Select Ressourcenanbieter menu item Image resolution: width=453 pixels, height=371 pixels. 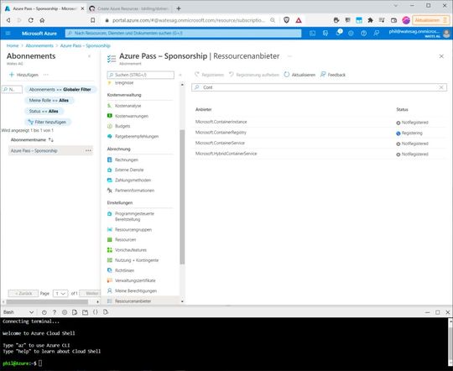pyautogui.click(x=140, y=301)
